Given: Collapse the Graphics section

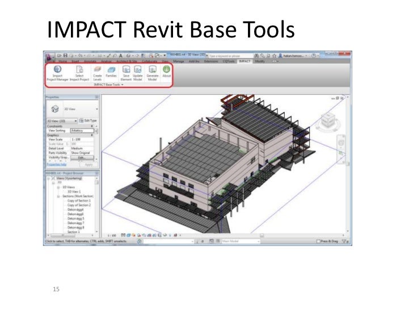Looking at the screenshot, I should (x=92, y=135).
